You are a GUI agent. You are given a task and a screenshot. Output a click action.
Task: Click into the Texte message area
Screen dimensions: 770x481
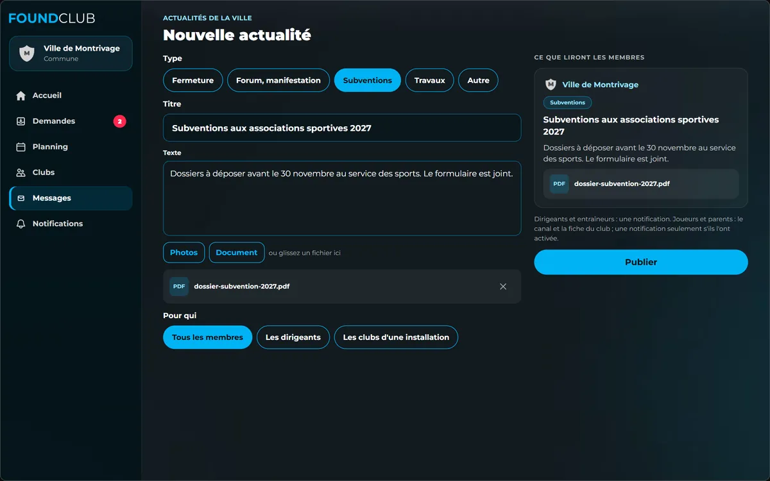tap(342, 198)
